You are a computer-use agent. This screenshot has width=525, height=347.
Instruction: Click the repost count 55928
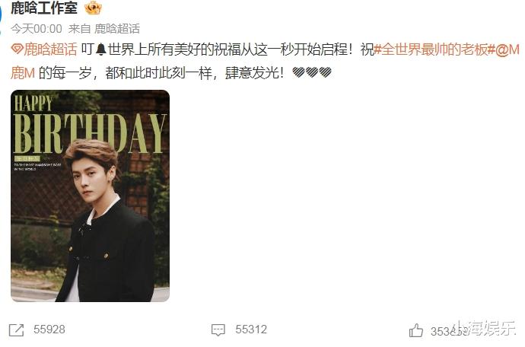pyautogui.click(x=49, y=329)
